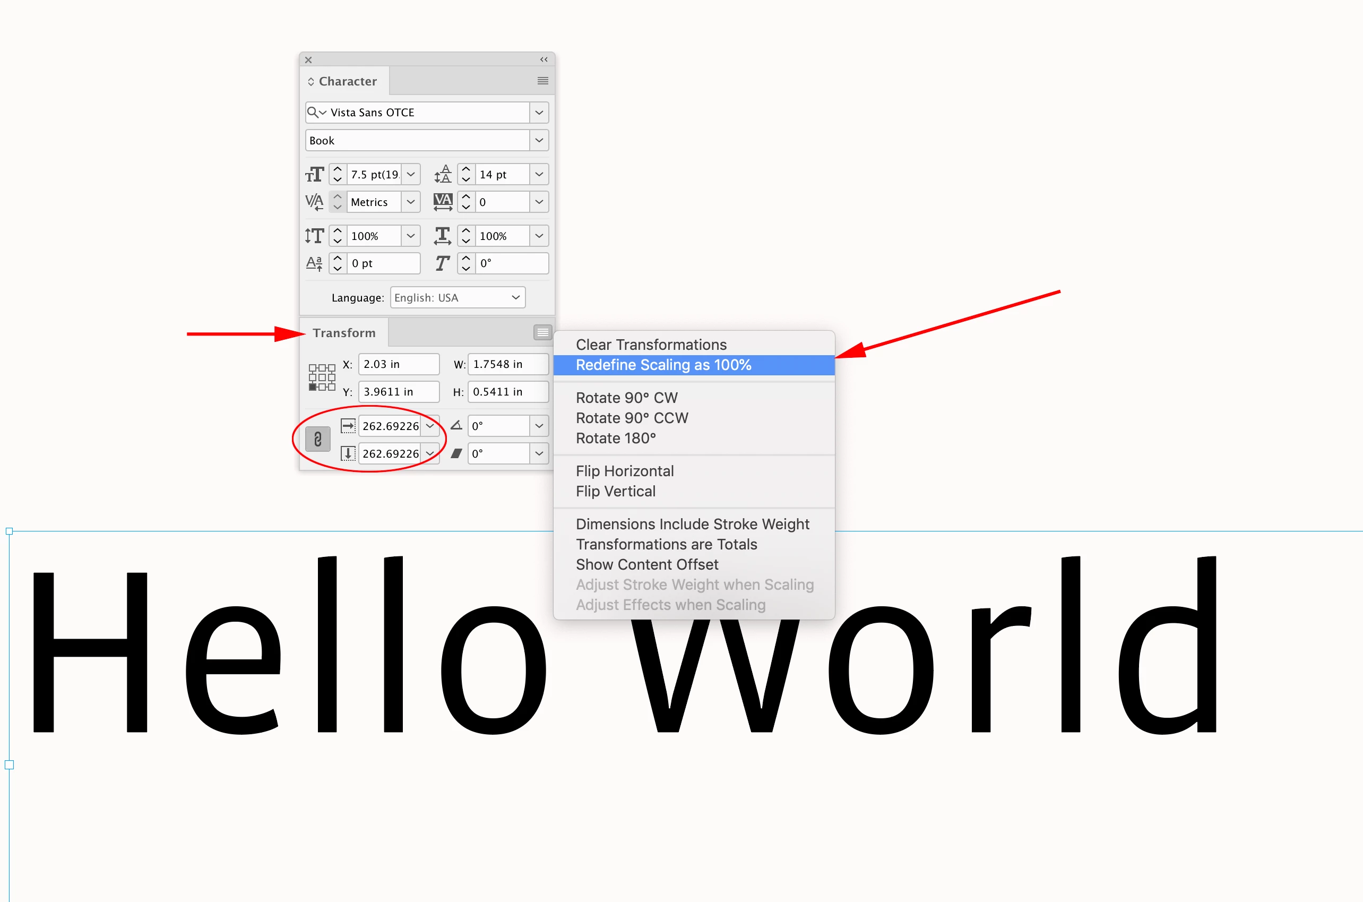Click the leading stepper arrows
The height and width of the screenshot is (902, 1363).
point(466,174)
